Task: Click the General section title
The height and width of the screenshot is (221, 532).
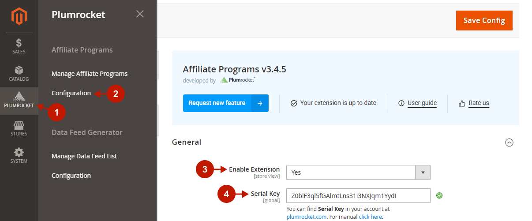Action: coord(187,142)
